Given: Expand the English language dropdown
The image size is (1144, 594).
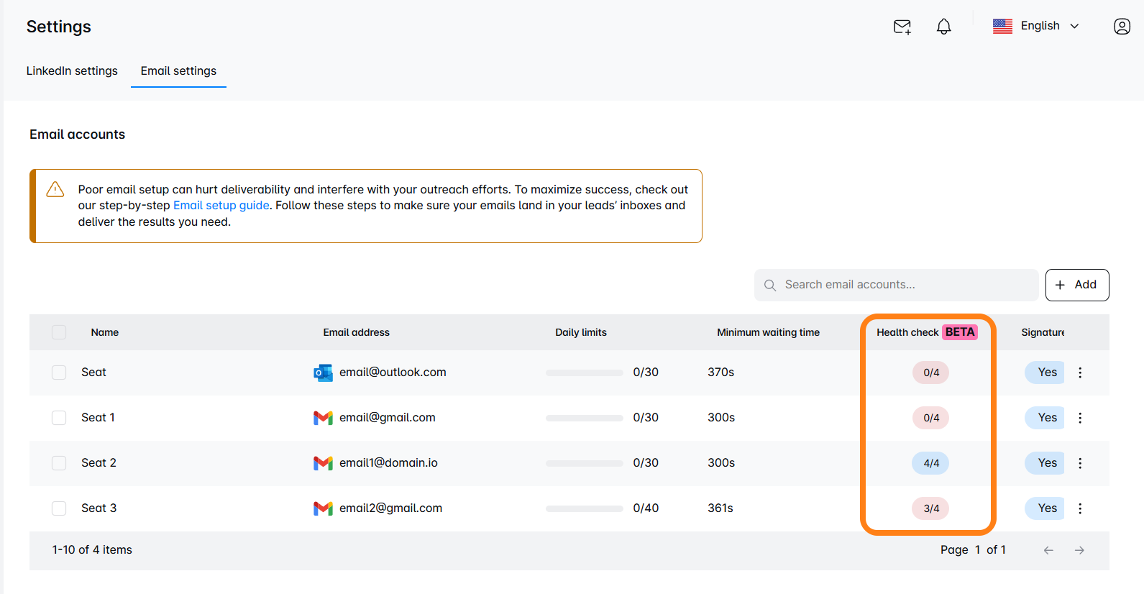Looking at the screenshot, I should (x=1036, y=26).
